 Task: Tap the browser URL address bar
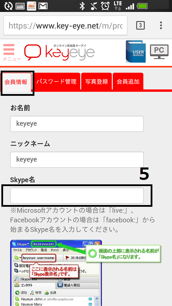coord(65,25)
